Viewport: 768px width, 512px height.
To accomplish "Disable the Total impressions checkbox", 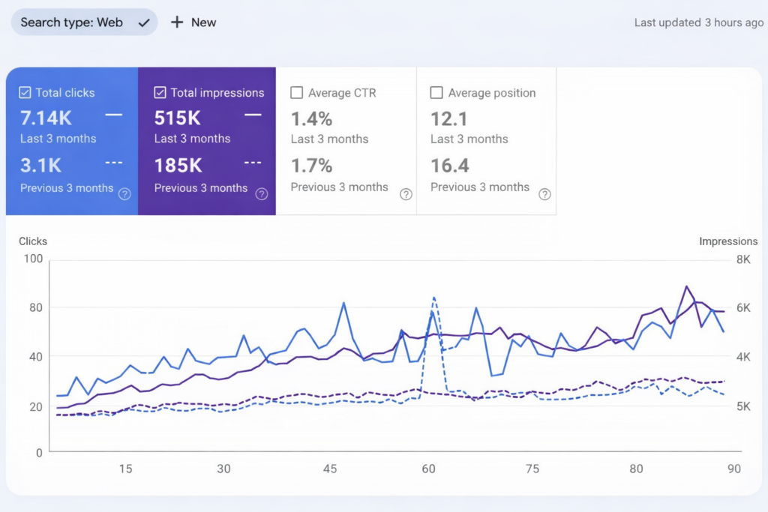I will (160, 93).
